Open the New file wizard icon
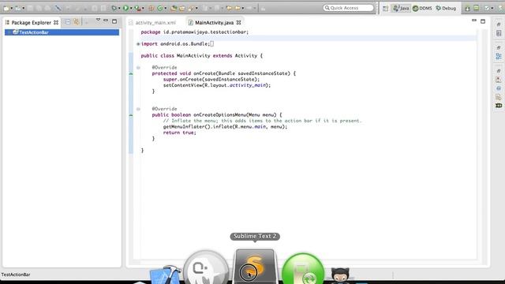The image size is (505, 284). pos(6,8)
